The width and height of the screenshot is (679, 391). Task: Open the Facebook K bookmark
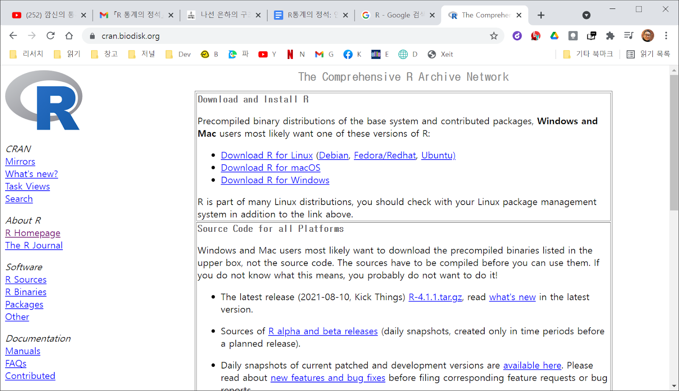pyautogui.click(x=353, y=54)
